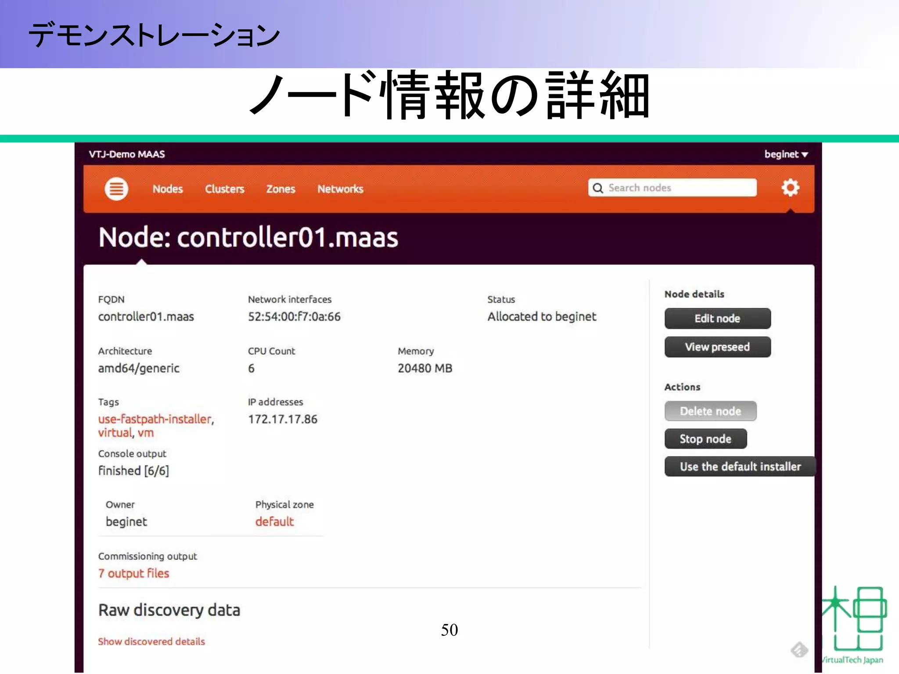Click the Search nodes input field
899x674 pixels.
click(672, 188)
